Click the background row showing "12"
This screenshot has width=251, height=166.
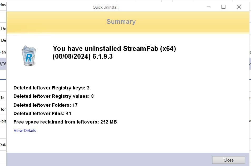(x=3, y=98)
